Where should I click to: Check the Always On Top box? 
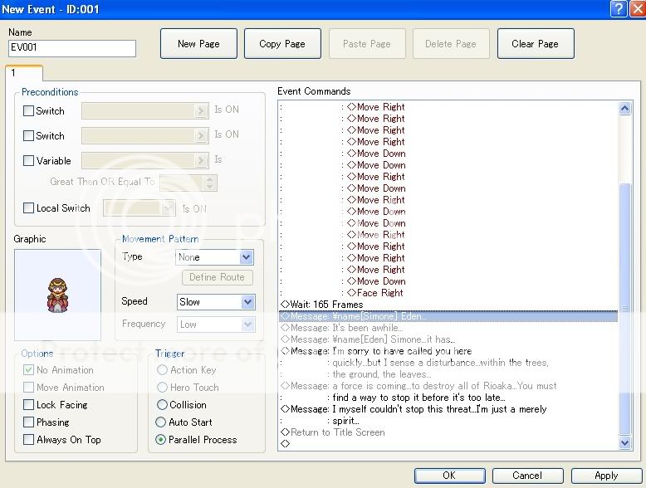29,440
